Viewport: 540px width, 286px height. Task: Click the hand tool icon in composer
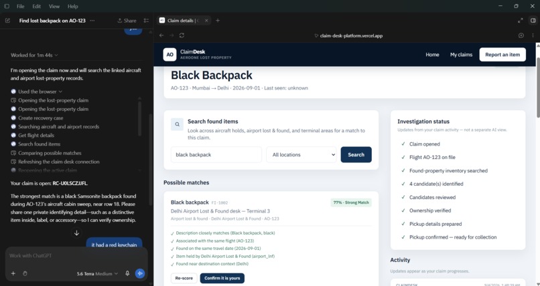[25, 274]
